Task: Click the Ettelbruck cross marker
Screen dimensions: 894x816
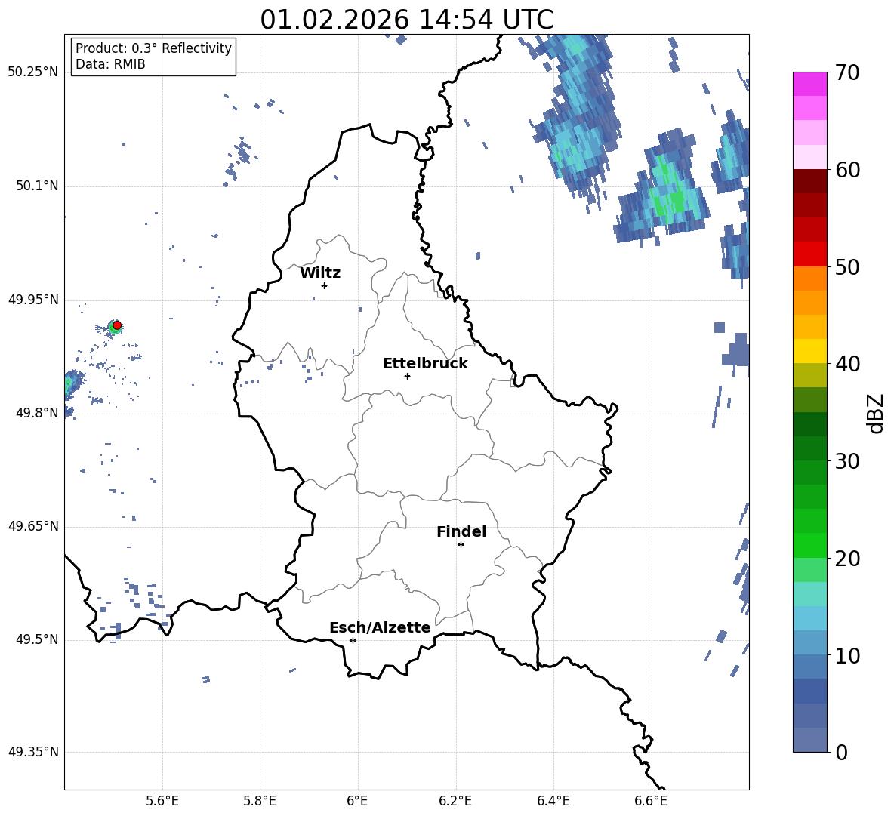Action: coord(407,376)
